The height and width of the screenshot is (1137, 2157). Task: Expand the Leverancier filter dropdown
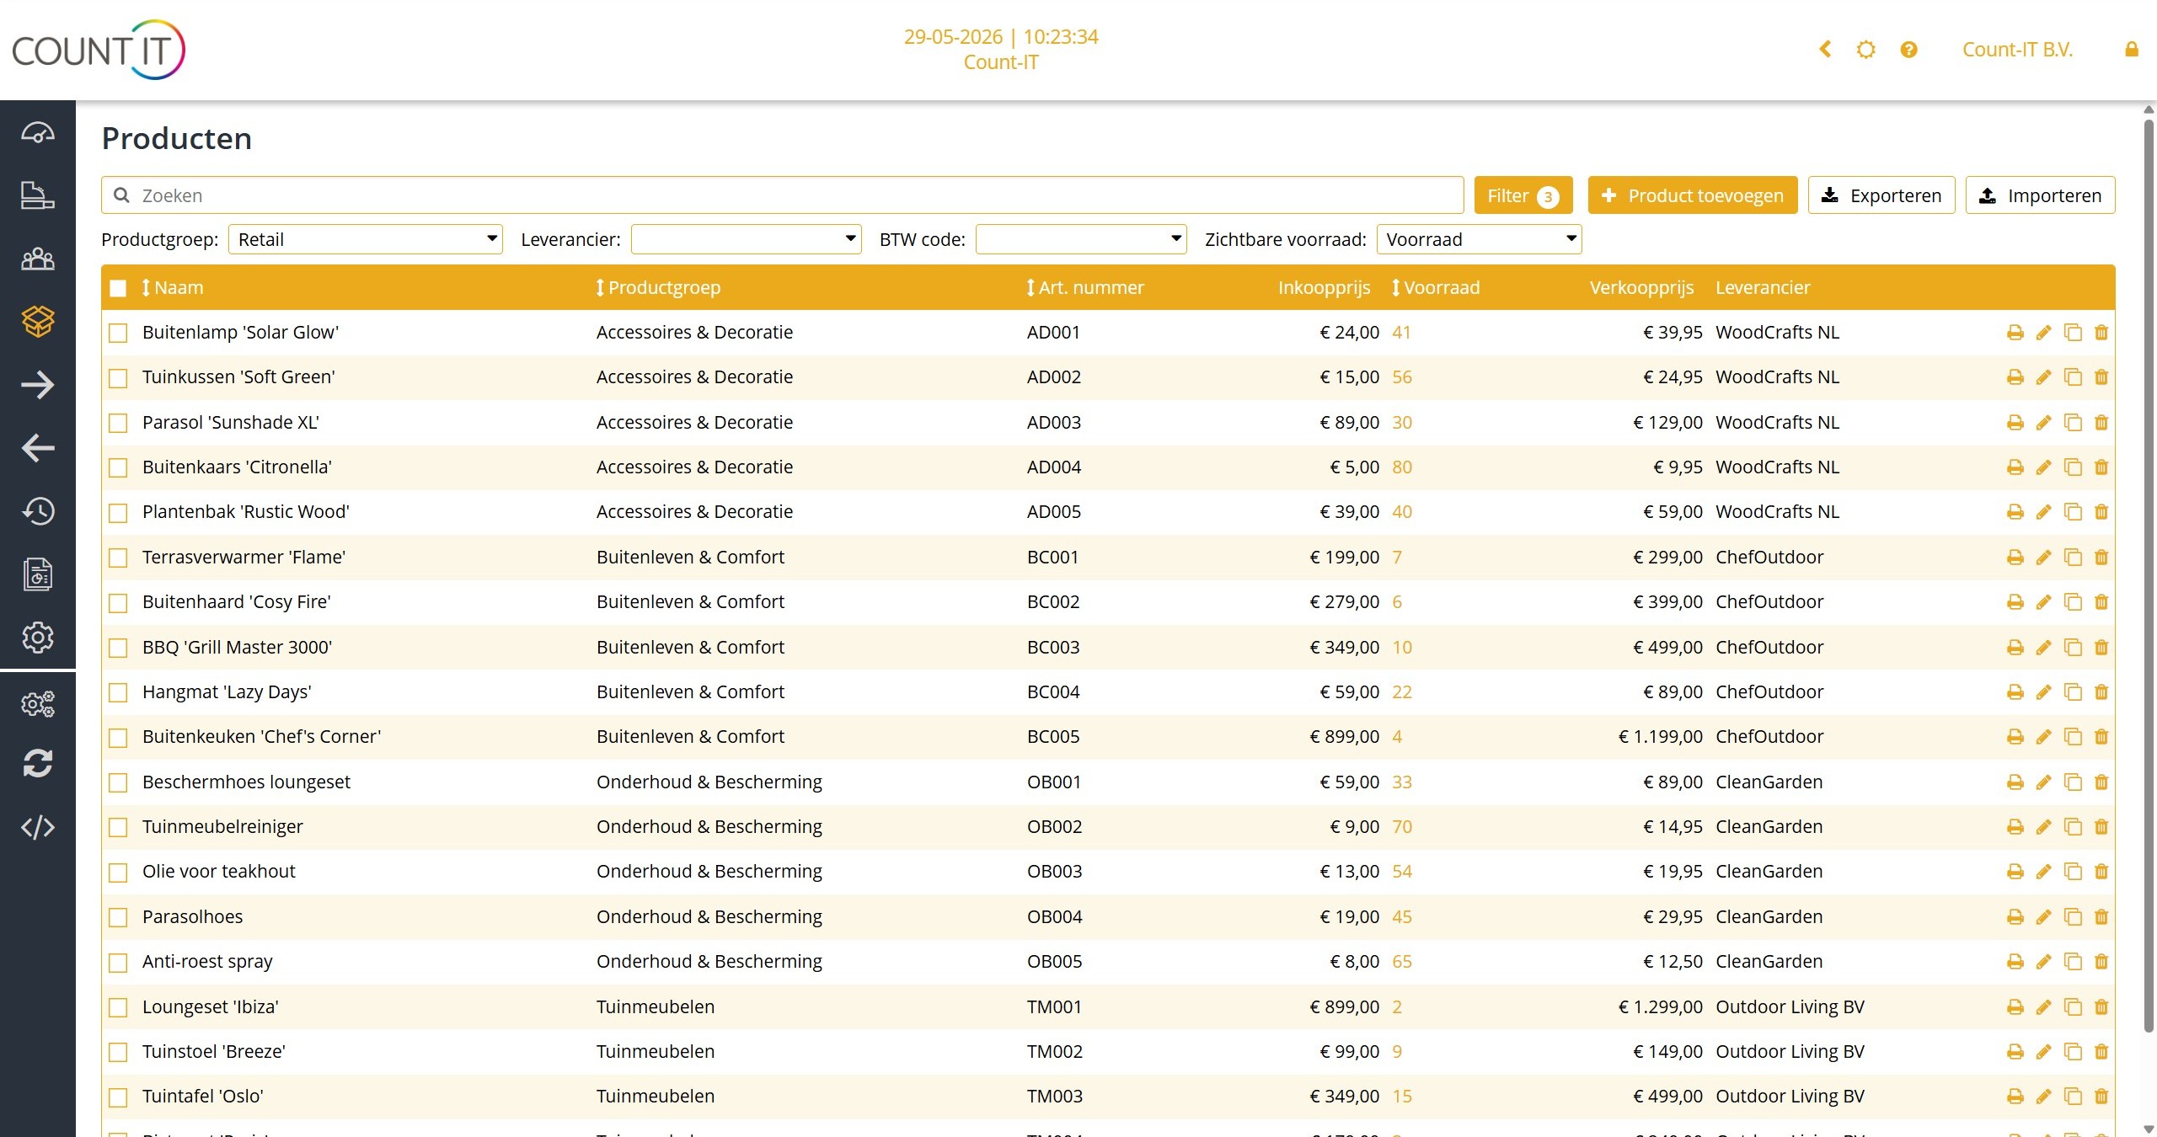click(x=747, y=239)
